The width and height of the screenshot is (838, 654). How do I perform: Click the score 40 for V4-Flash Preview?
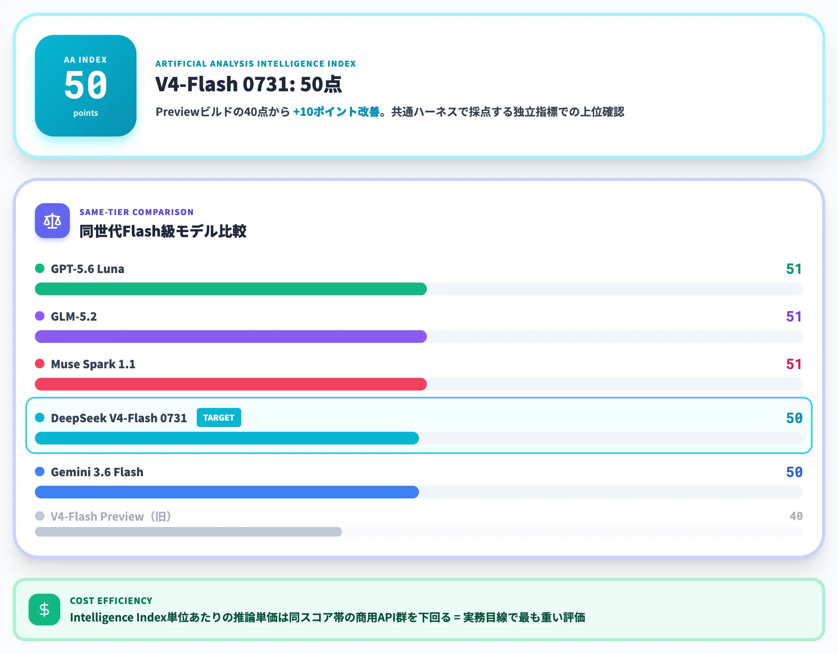point(796,516)
